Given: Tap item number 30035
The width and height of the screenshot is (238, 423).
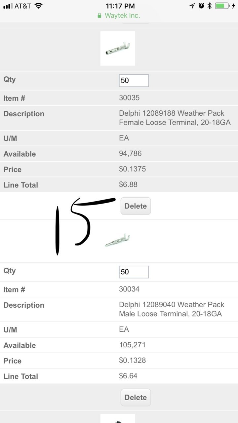Looking at the screenshot, I should point(129,98).
